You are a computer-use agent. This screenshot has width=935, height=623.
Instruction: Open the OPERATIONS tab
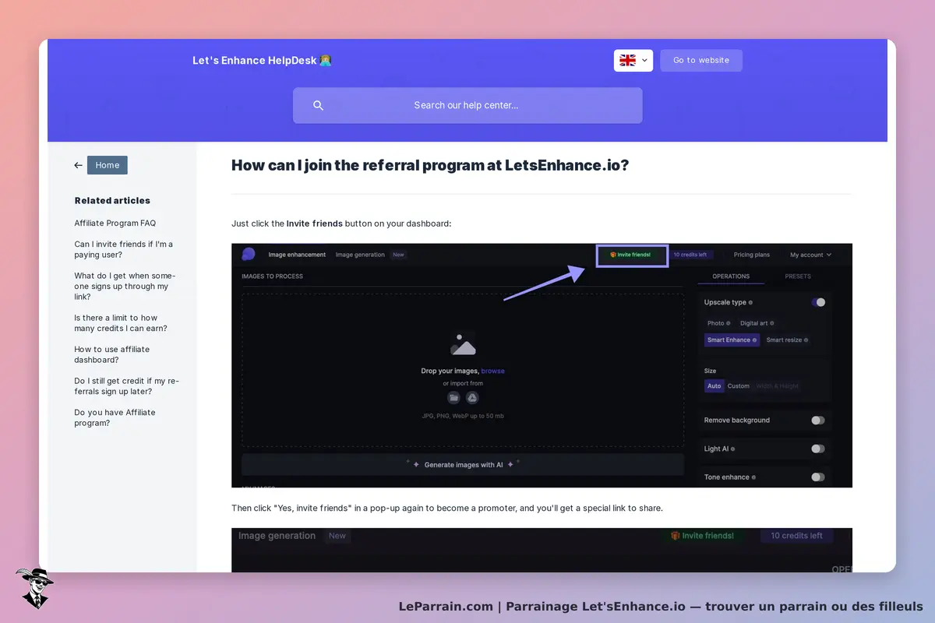coord(731,276)
